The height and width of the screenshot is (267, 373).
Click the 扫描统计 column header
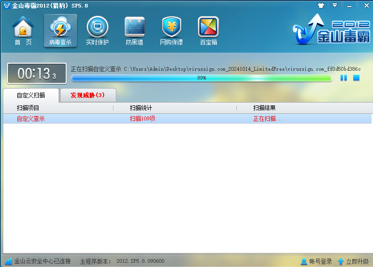(141, 108)
